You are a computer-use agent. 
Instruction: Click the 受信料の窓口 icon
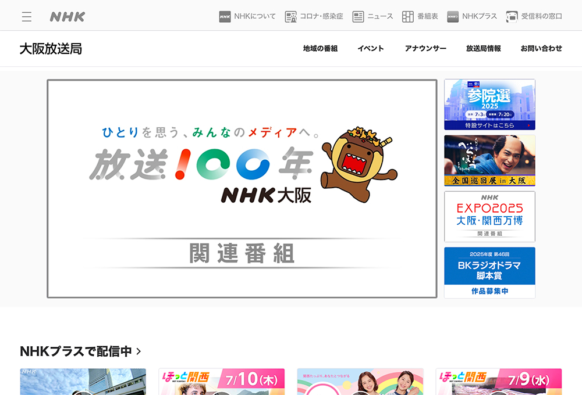(x=512, y=17)
